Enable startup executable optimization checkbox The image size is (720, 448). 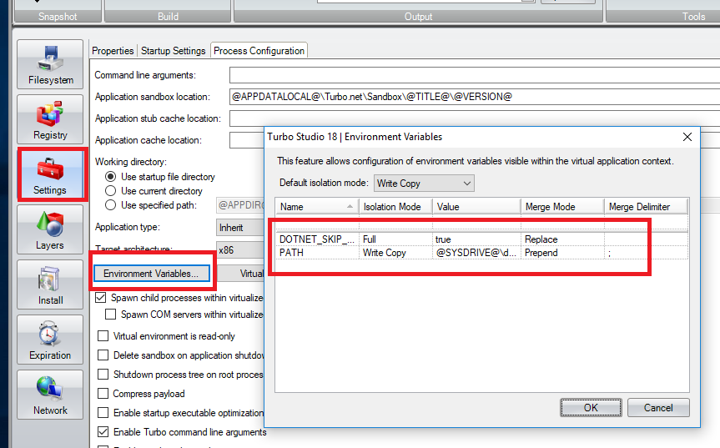tap(103, 413)
